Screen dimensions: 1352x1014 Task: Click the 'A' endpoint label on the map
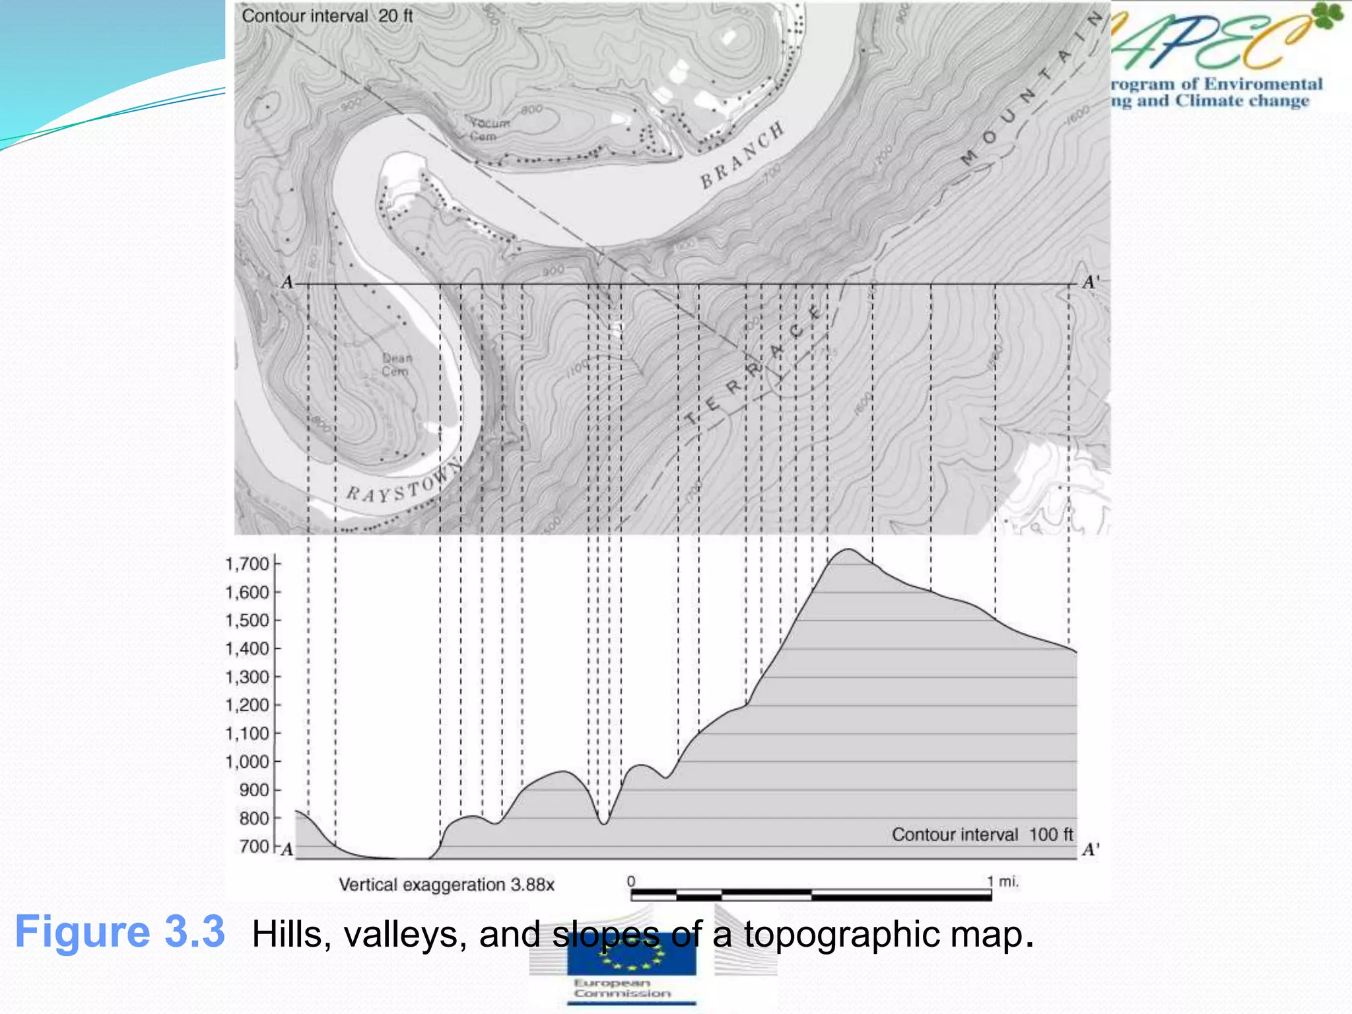pos(287,283)
